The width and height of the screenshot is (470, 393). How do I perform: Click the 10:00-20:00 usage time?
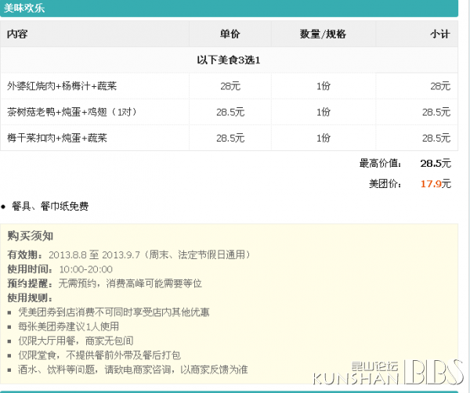coord(85,269)
